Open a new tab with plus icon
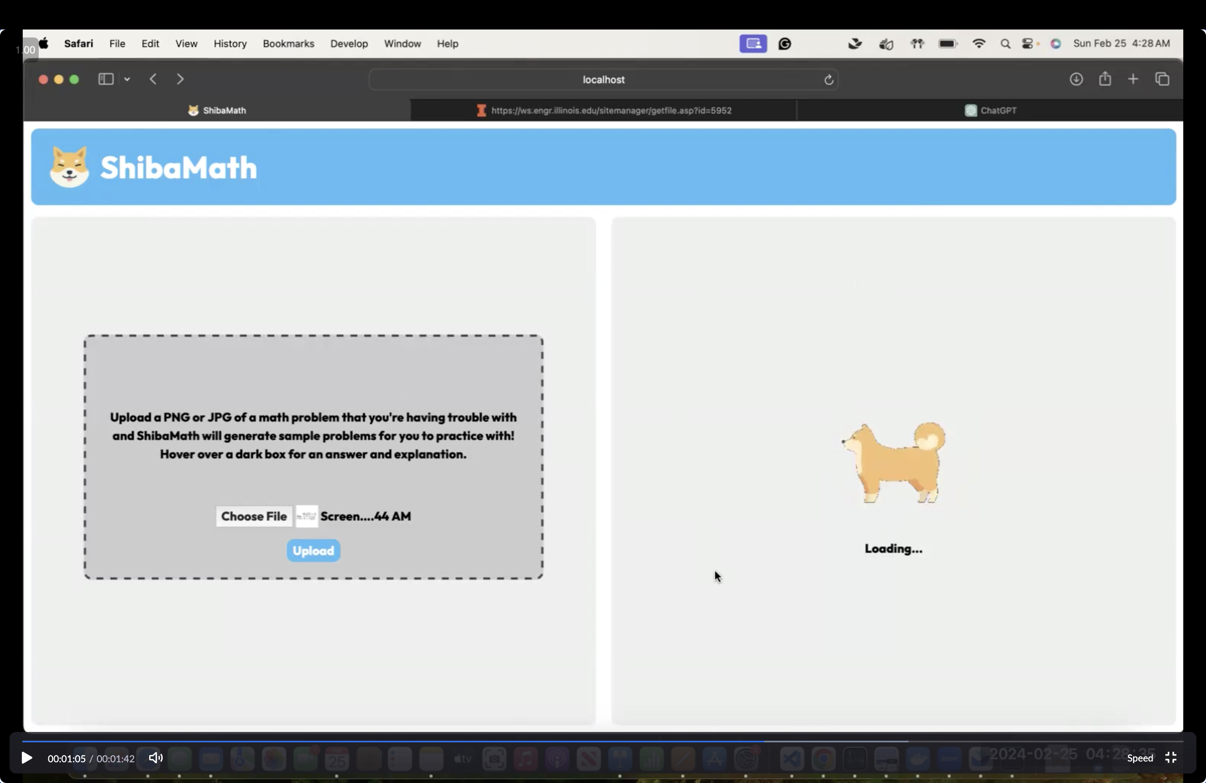Image resolution: width=1206 pixels, height=783 pixels. [1133, 79]
